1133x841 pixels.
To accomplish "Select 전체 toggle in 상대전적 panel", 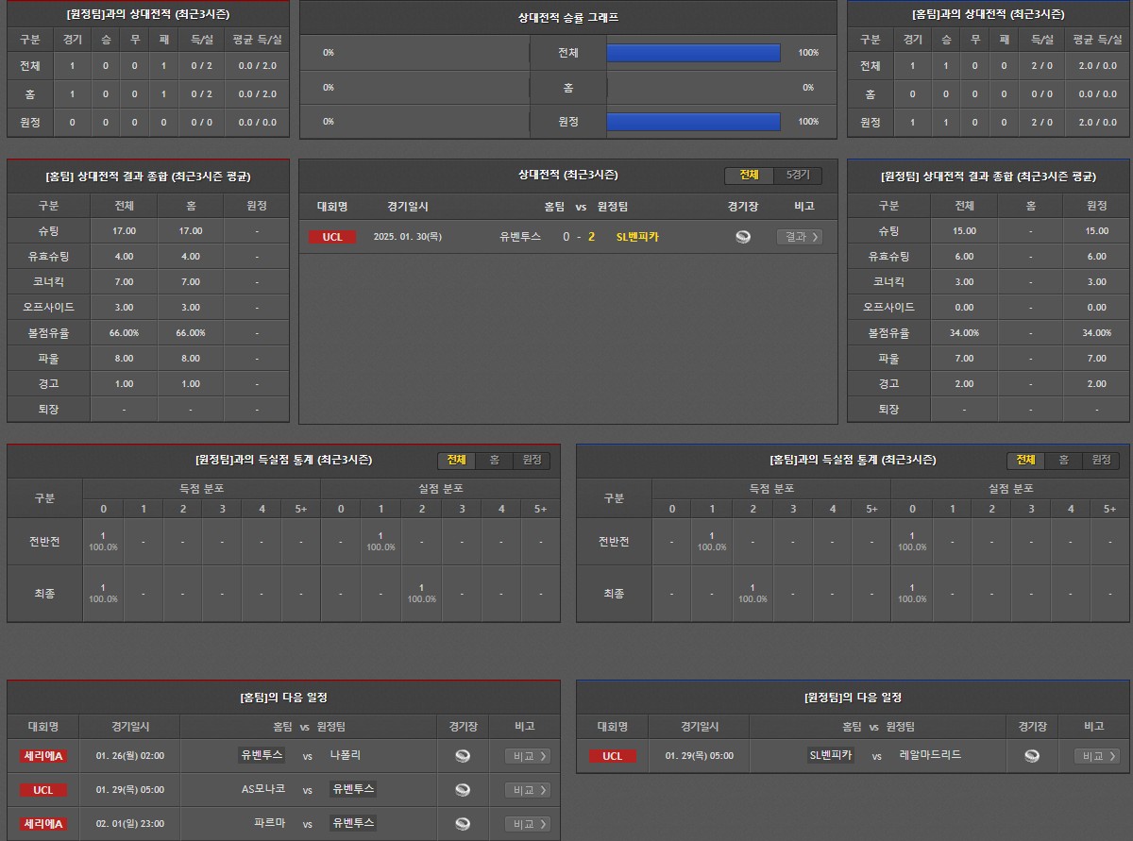I will 749,176.
